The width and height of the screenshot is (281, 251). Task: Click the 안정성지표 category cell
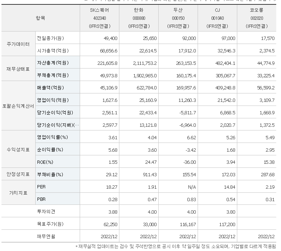[x=18, y=174]
